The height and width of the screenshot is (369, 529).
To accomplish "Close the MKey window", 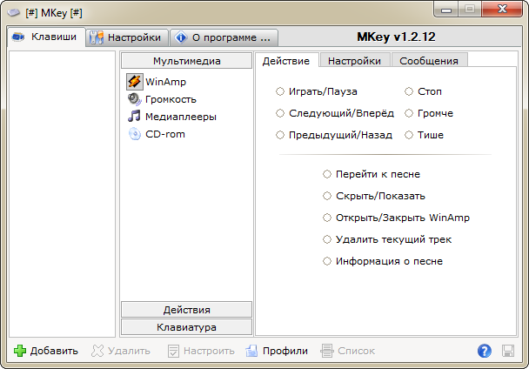I will click(x=502, y=9).
